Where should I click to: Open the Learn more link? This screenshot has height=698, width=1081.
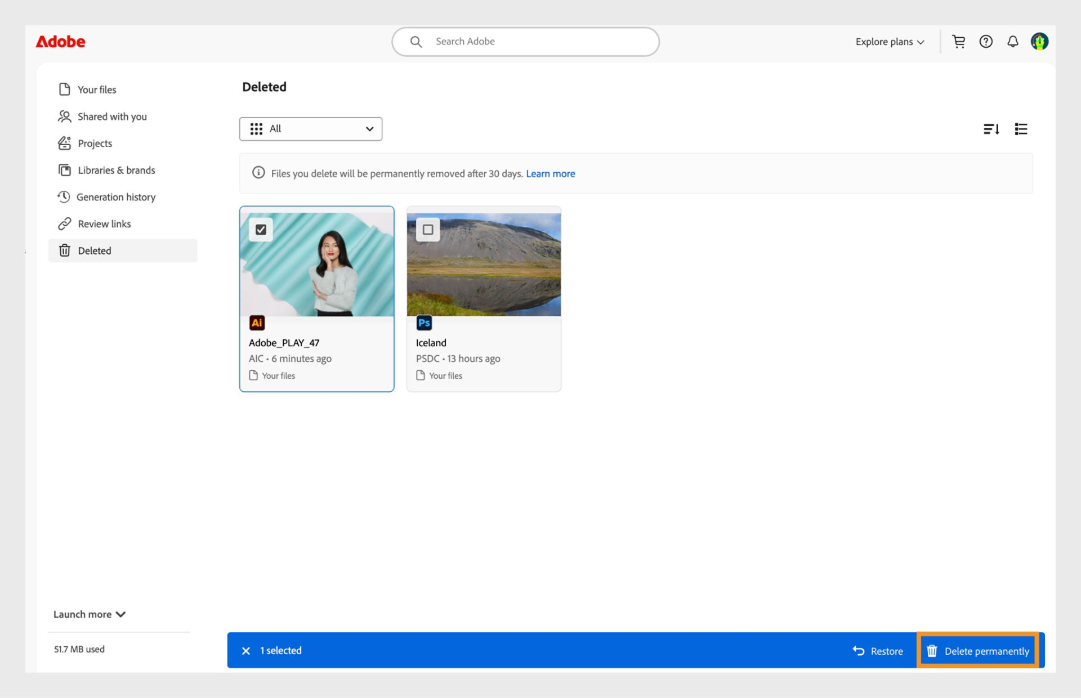pos(551,173)
